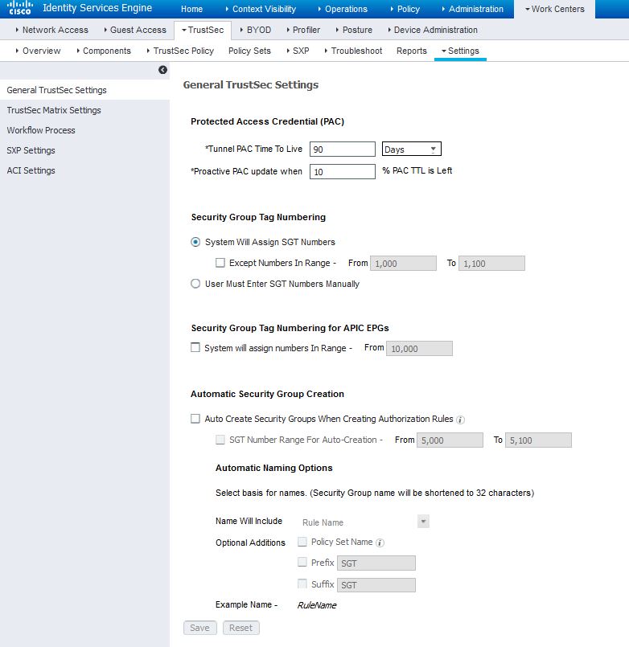
Task: Show info for Policy Set Name option
Action: pyautogui.click(x=380, y=543)
